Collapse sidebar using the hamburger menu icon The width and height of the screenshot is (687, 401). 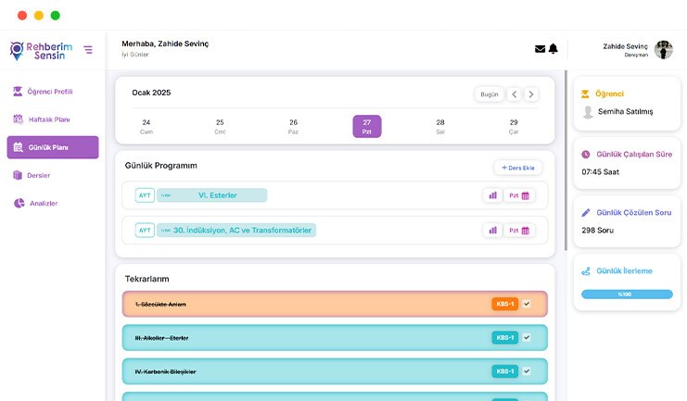tap(88, 50)
